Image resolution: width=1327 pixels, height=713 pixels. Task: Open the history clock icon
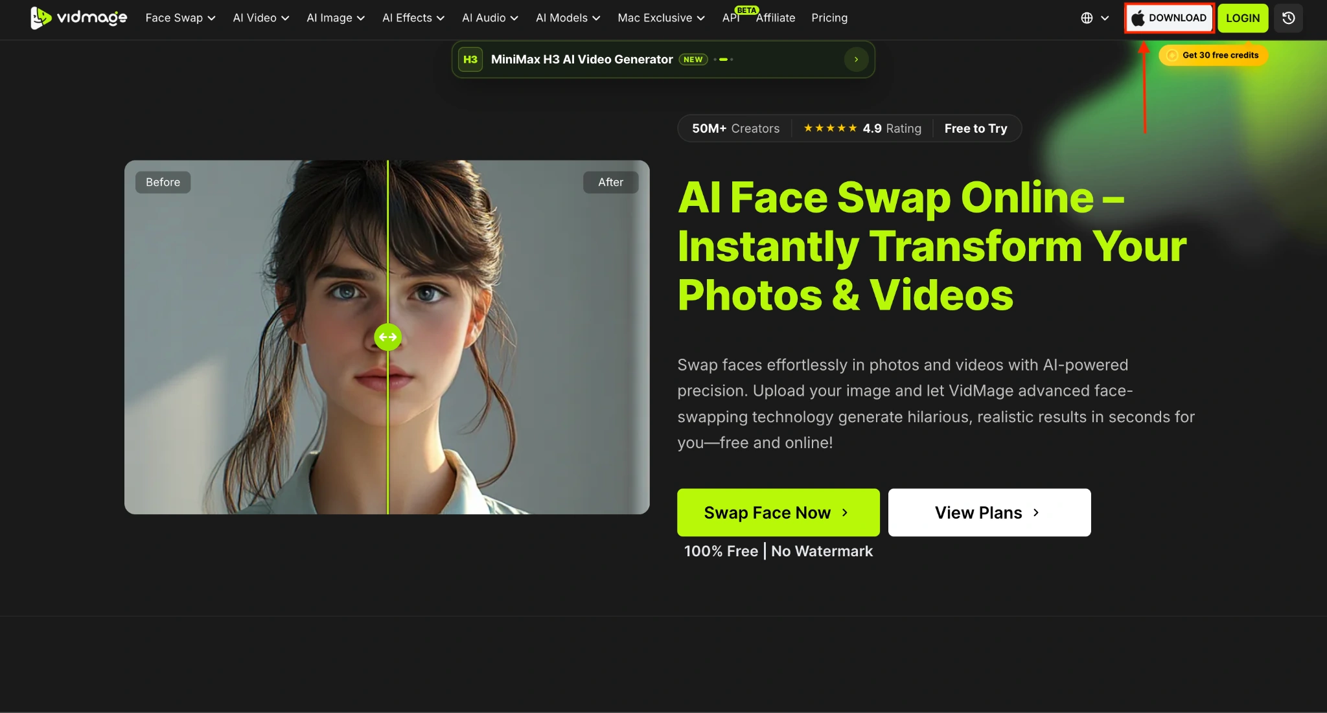tap(1288, 18)
